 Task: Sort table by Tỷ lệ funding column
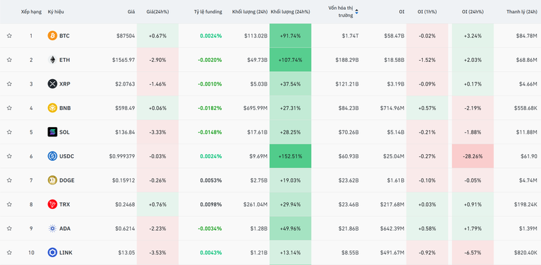[208, 12]
